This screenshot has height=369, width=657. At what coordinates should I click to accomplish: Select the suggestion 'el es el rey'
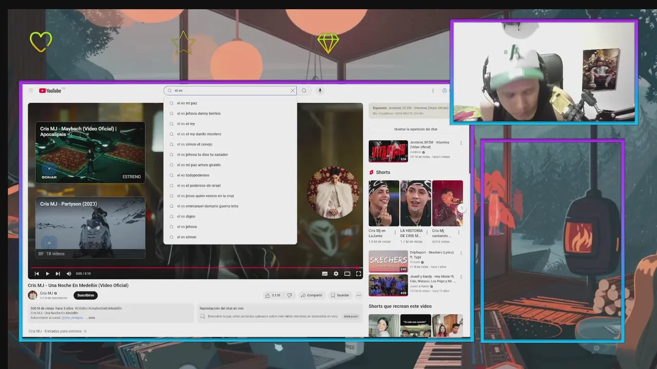(x=230, y=124)
